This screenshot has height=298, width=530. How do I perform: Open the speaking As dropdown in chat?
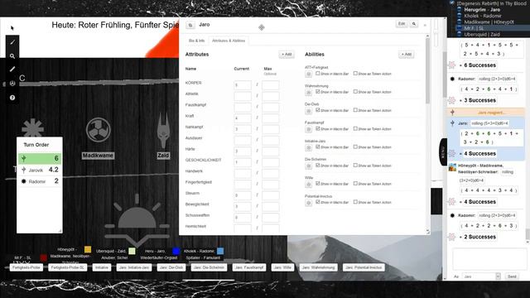[481, 276]
